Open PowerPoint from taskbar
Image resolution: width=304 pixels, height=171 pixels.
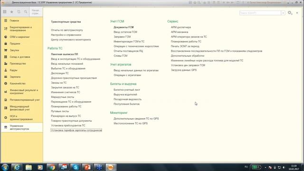[87, 167]
